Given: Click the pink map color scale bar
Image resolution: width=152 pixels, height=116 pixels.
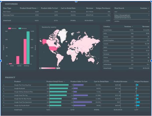Looking at the screenshot, I should coord(48,68).
